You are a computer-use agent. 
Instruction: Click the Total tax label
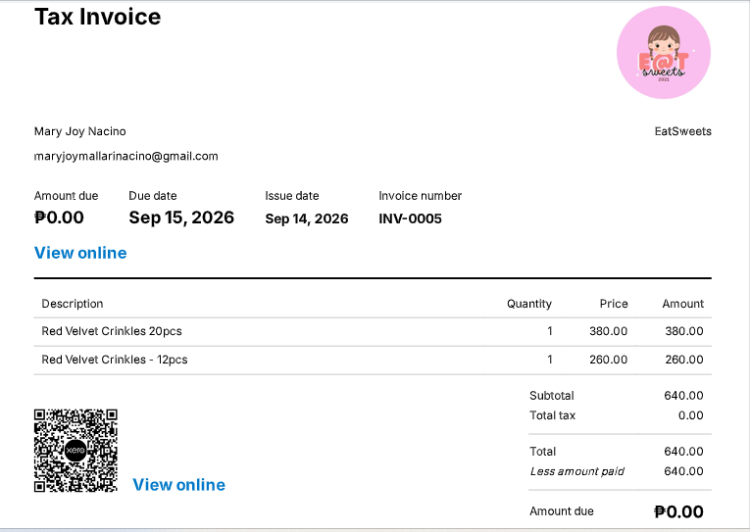(553, 415)
